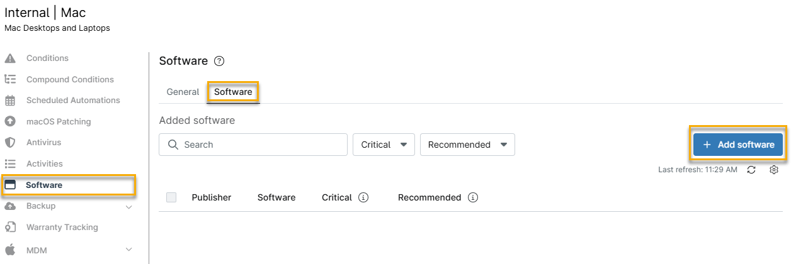The width and height of the screenshot is (791, 264).
Task: Open table settings gear icon
Action: point(775,170)
